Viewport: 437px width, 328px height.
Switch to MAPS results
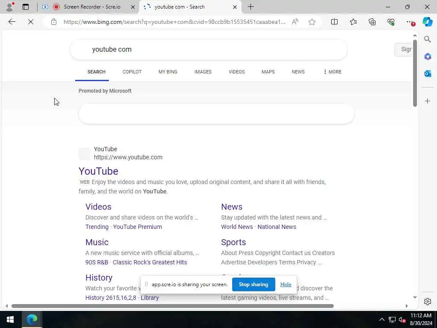pos(268,72)
